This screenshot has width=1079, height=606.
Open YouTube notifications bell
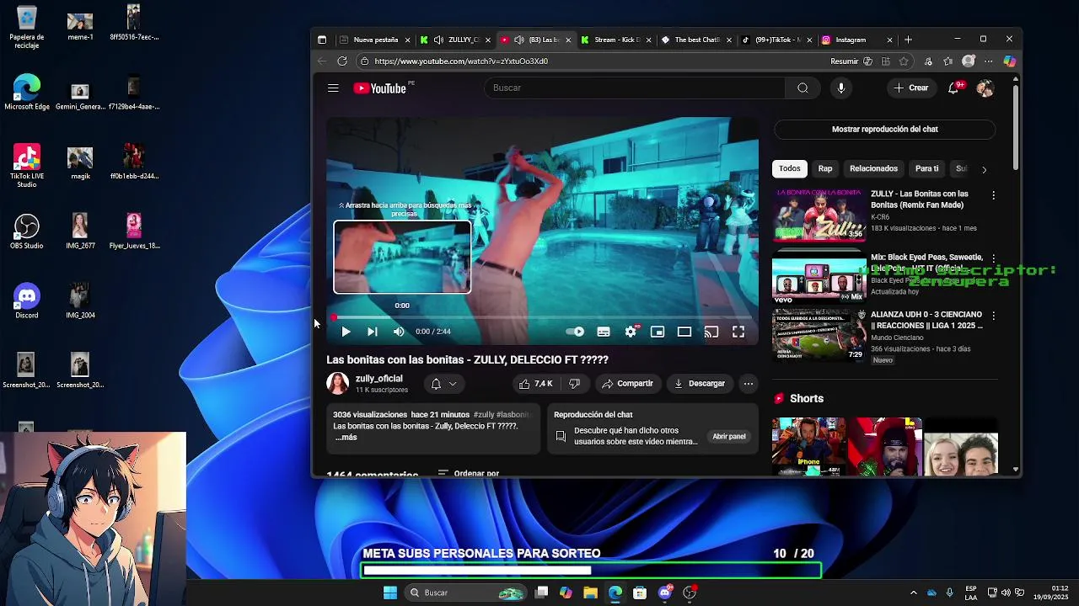(954, 88)
